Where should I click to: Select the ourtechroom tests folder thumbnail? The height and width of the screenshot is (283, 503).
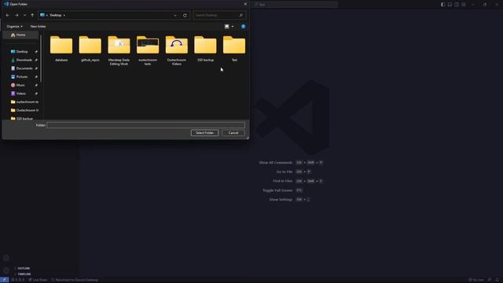click(148, 45)
